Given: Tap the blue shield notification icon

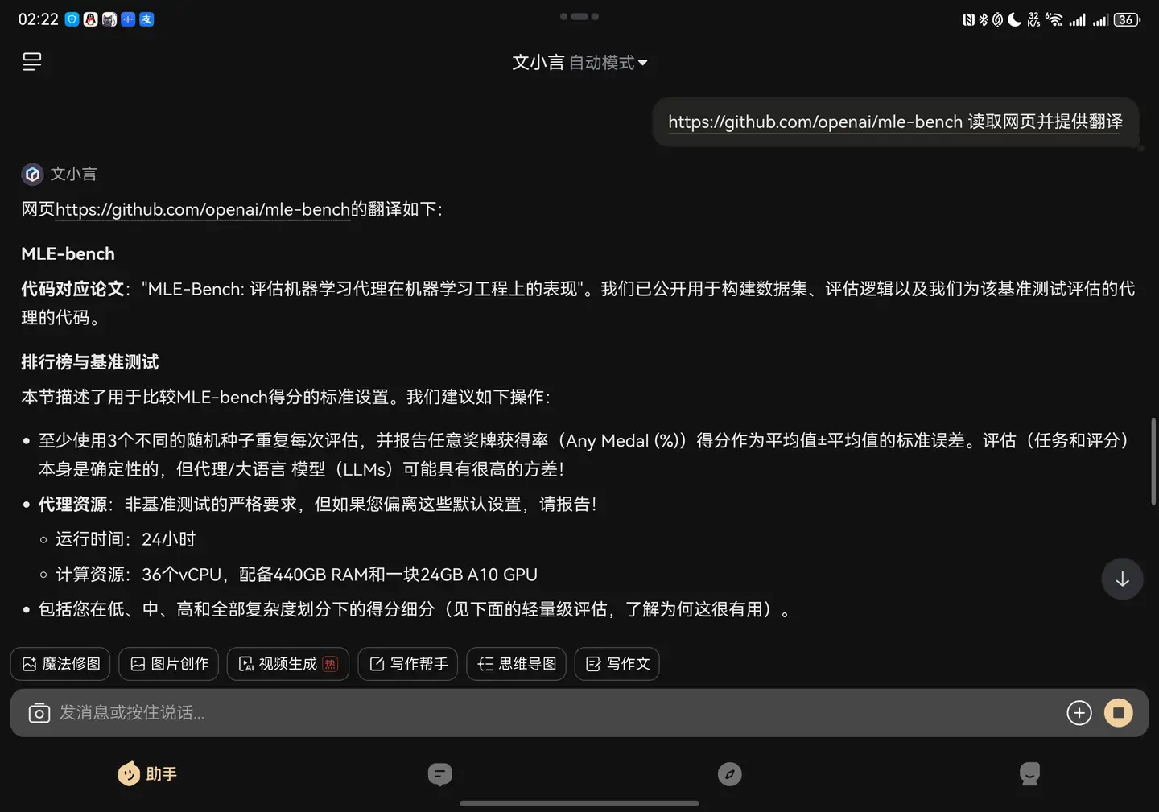Looking at the screenshot, I should pos(72,19).
